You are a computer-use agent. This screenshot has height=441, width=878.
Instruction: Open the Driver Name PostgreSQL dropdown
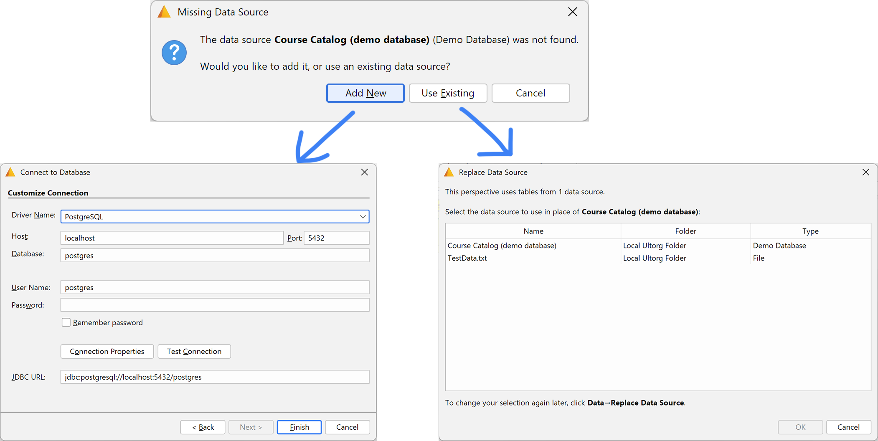215,217
